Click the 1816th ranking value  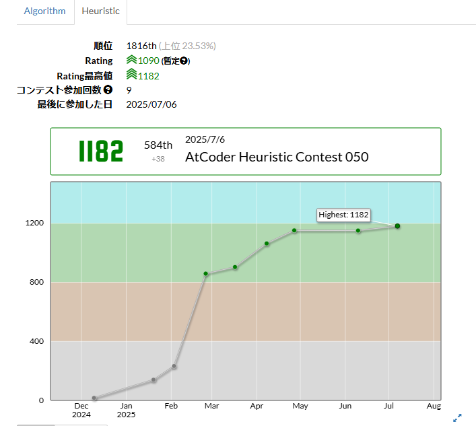tap(141, 46)
